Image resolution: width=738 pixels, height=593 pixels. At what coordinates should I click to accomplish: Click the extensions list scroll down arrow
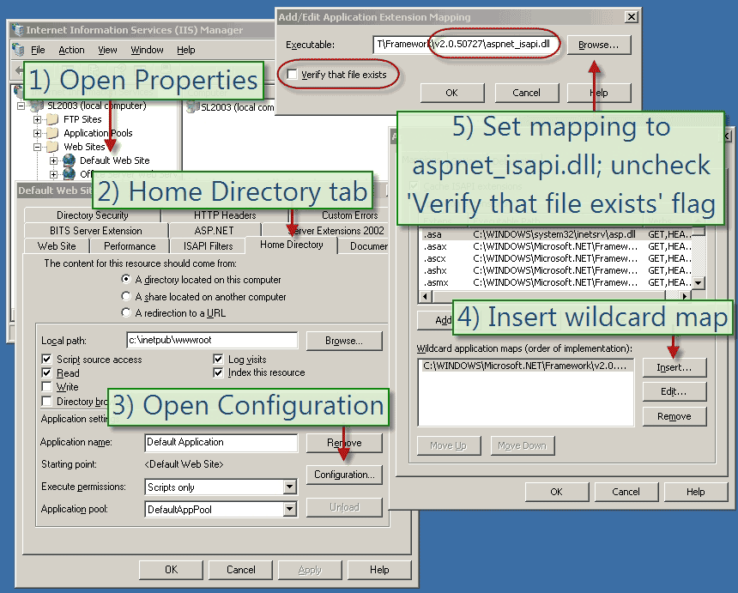(x=699, y=283)
